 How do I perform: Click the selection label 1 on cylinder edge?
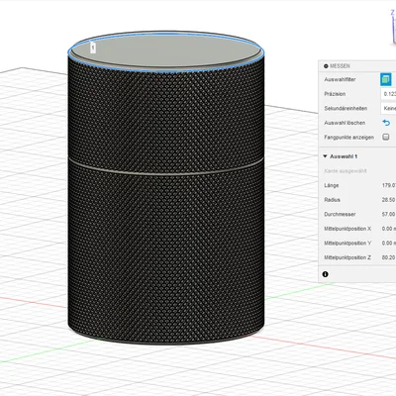pyautogui.click(x=93, y=48)
